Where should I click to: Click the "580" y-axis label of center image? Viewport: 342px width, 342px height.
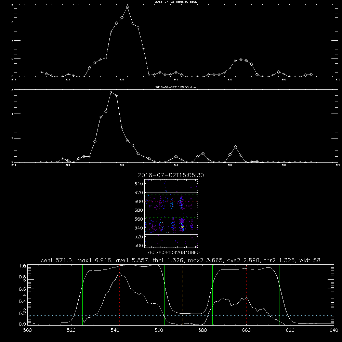[x=139, y=210]
